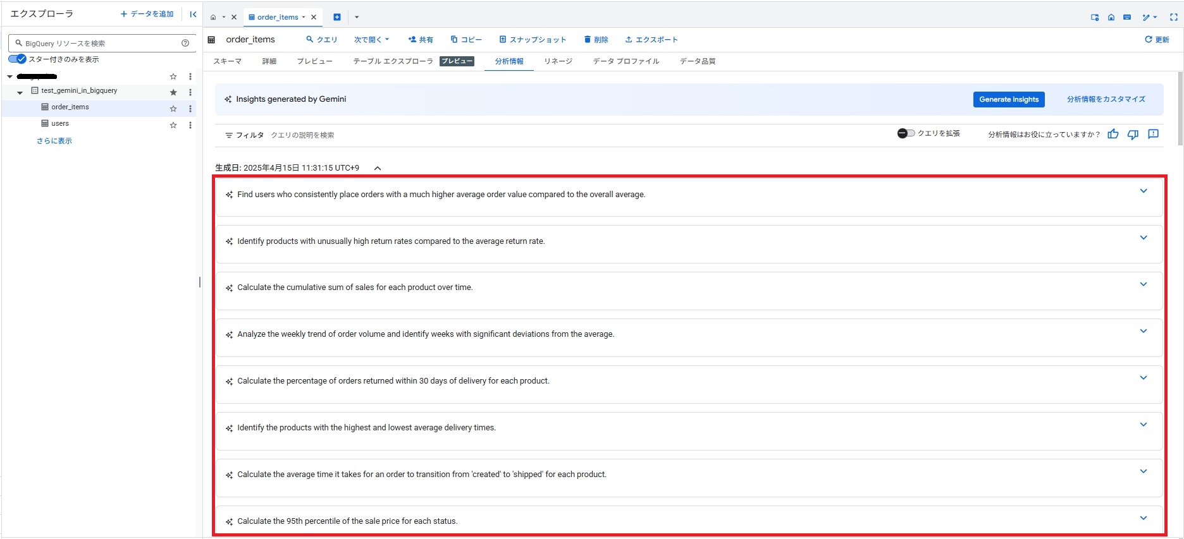
Task: Open the 次で開く dropdown menu
Action: (x=371, y=40)
